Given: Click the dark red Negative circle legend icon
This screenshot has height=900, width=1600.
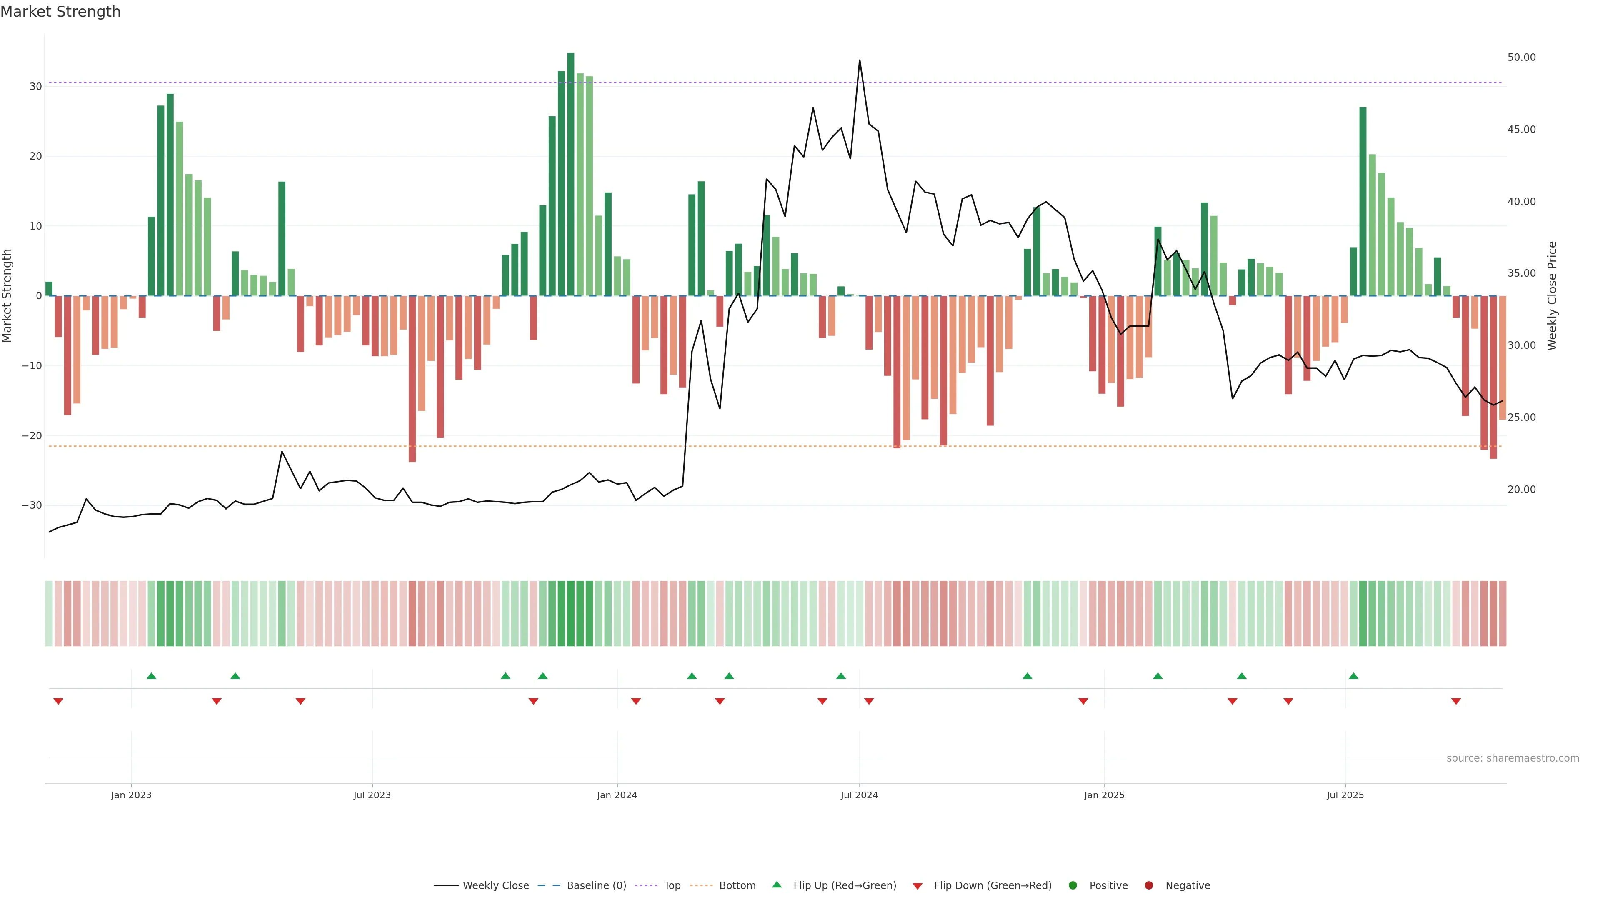Looking at the screenshot, I should pyautogui.click(x=1148, y=886).
